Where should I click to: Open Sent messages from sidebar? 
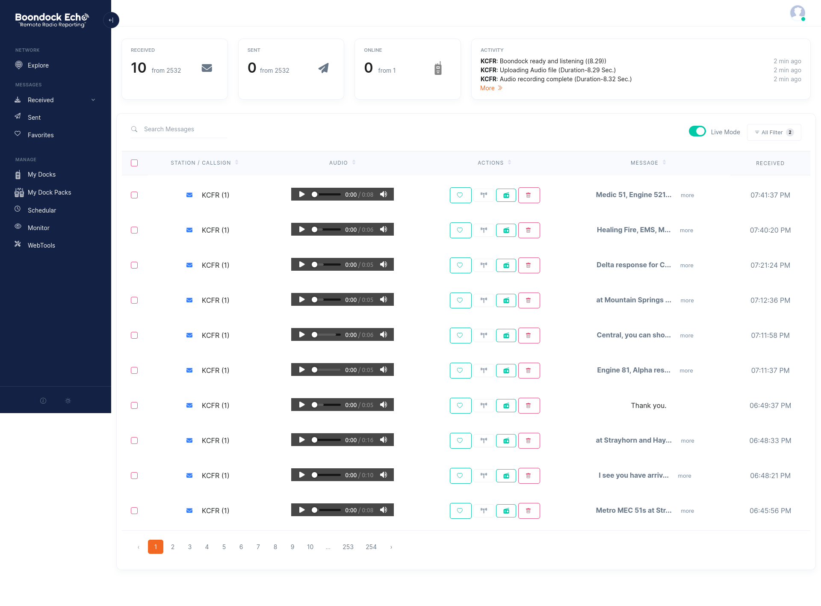pos(34,117)
